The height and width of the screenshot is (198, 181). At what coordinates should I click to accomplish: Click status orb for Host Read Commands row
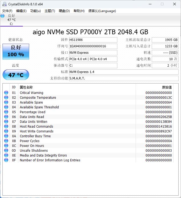[6, 126]
